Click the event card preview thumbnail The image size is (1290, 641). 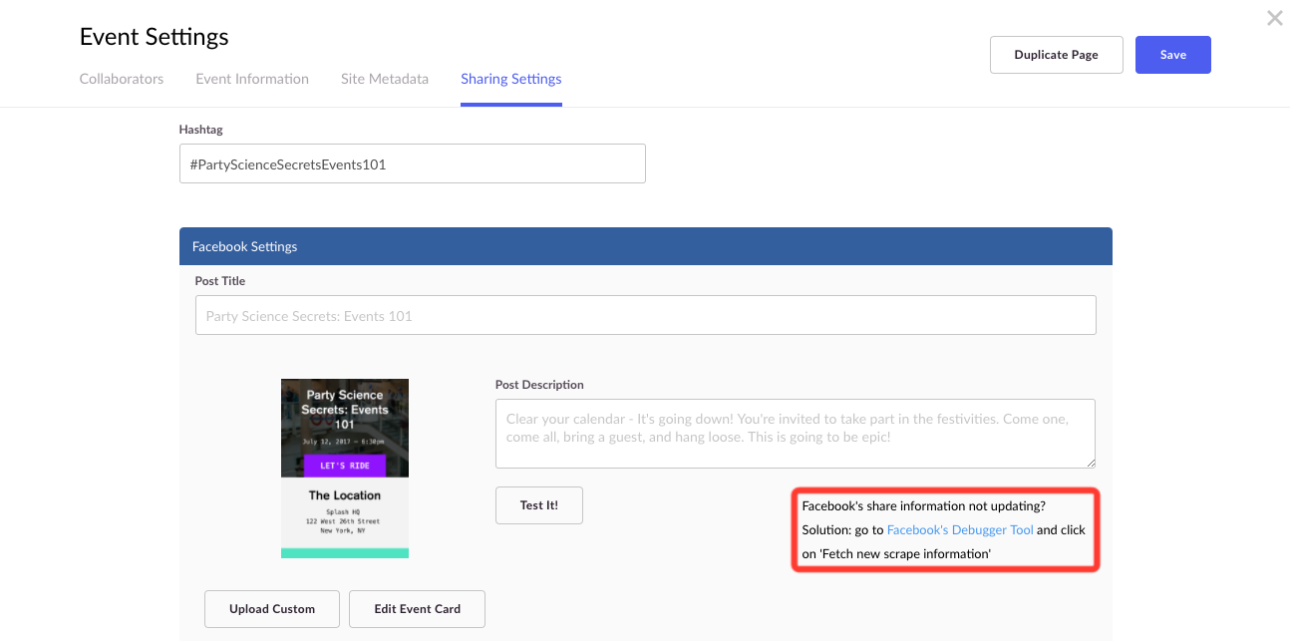(x=345, y=469)
